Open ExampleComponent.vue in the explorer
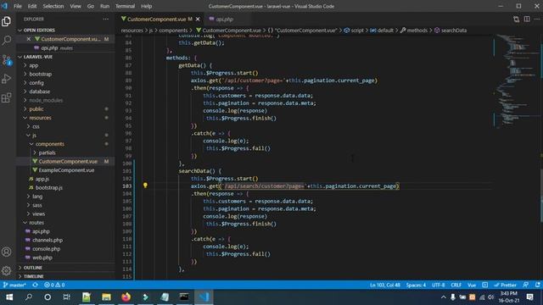 tap(66, 170)
